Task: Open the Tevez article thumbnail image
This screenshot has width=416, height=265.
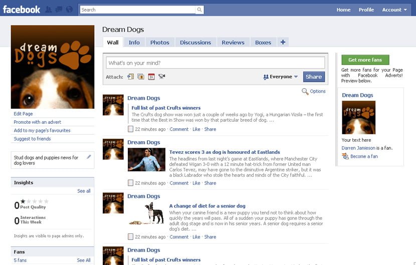Action: (x=146, y=160)
